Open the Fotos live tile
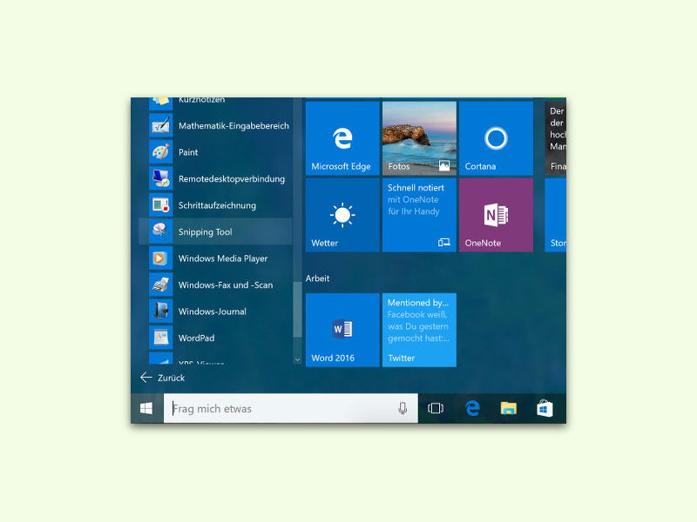Image resolution: width=697 pixels, height=522 pixels. [x=419, y=138]
